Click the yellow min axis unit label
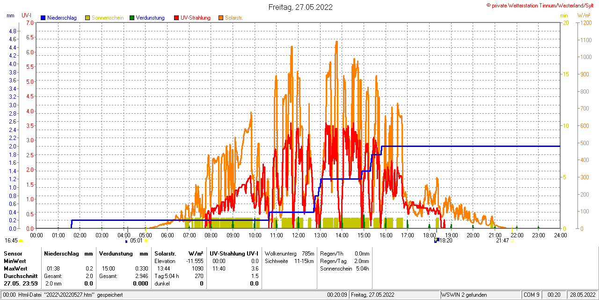This screenshot has height=300, width=599. click(564, 15)
